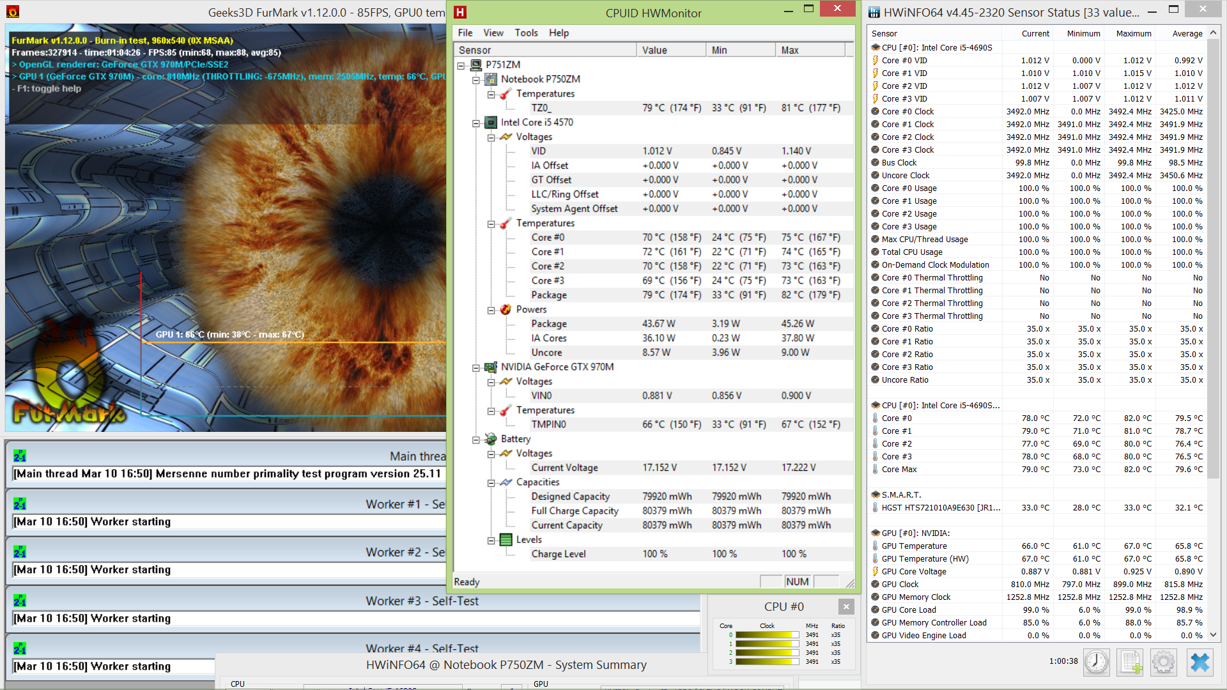Collapse the NVIDIA GeForce GTX 970M node
This screenshot has width=1227, height=690.
476,367
